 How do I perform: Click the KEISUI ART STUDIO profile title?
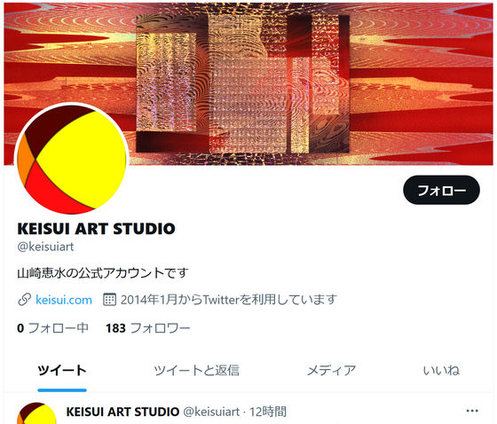[96, 229]
